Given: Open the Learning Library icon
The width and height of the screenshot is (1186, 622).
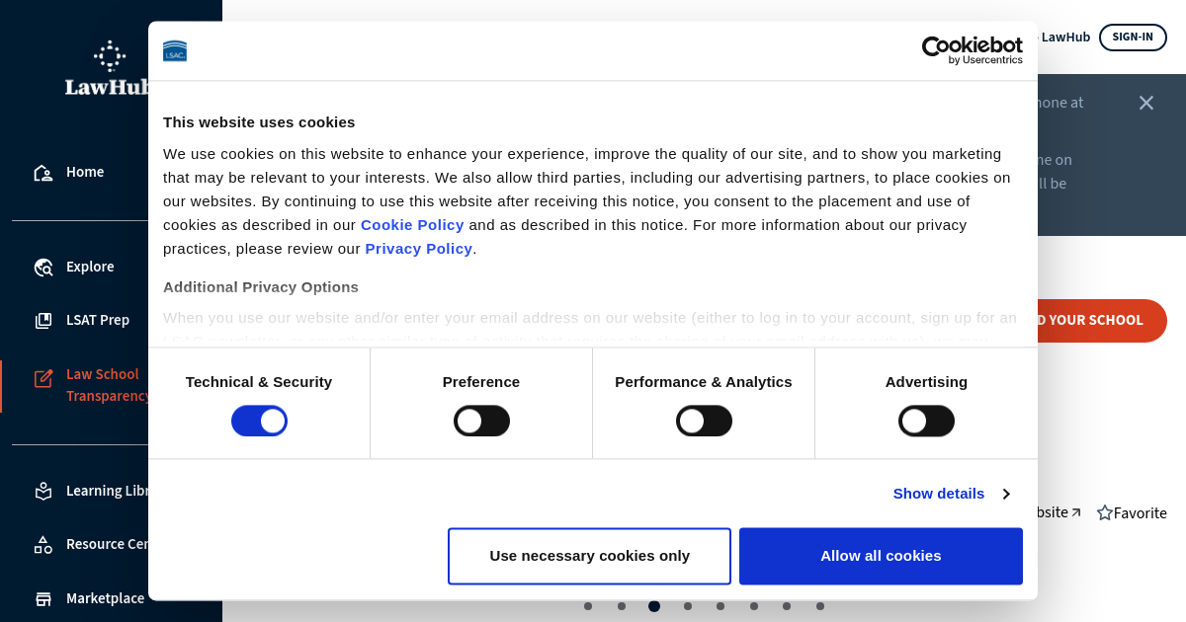Looking at the screenshot, I should point(43,491).
